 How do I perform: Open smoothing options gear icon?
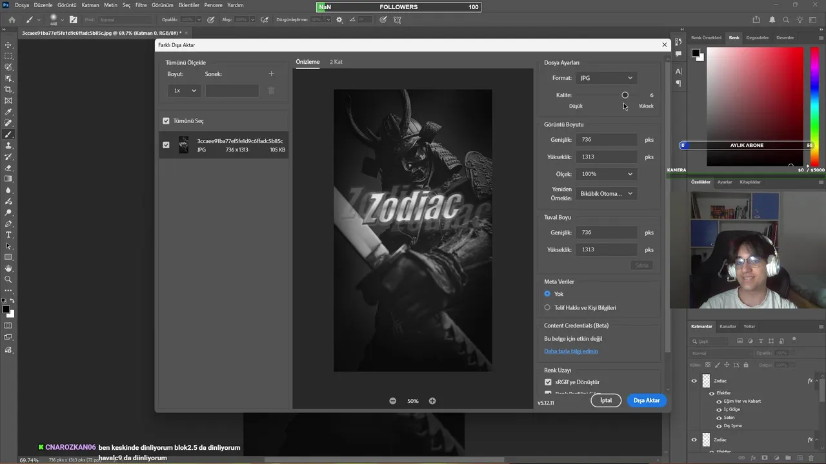tap(339, 20)
